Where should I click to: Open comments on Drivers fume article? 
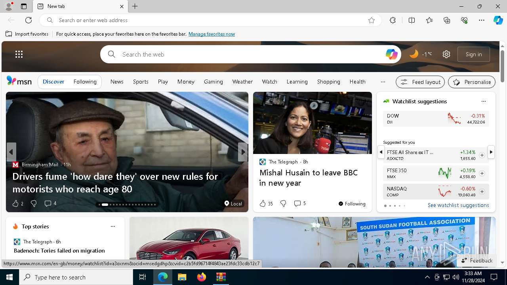[x=50, y=203]
